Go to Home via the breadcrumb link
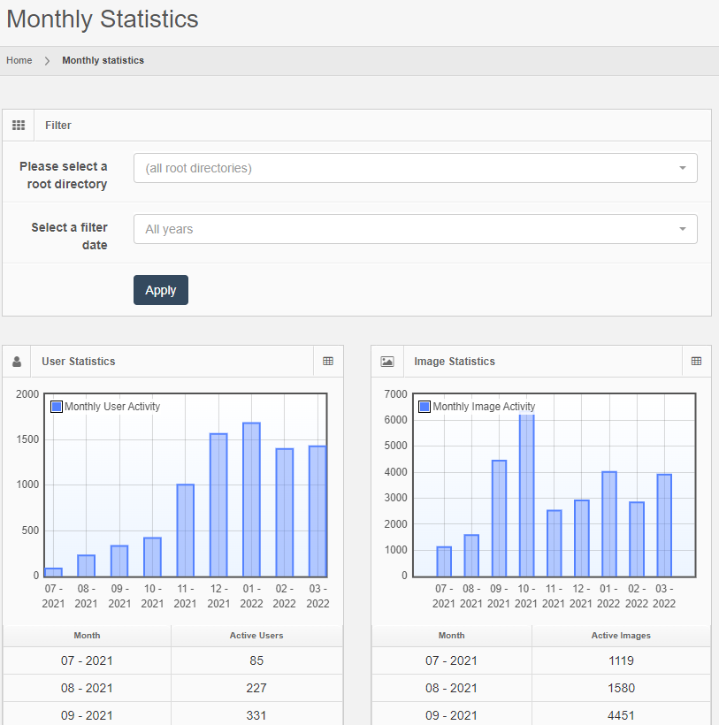Image resolution: width=719 pixels, height=725 pixels. (19, 61)
